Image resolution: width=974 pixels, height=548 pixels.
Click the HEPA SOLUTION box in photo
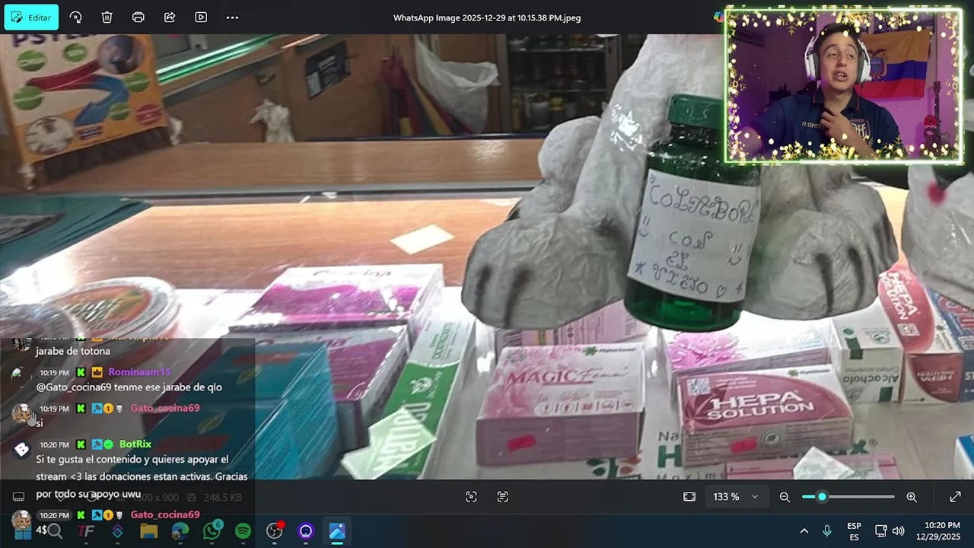(765, 415)
